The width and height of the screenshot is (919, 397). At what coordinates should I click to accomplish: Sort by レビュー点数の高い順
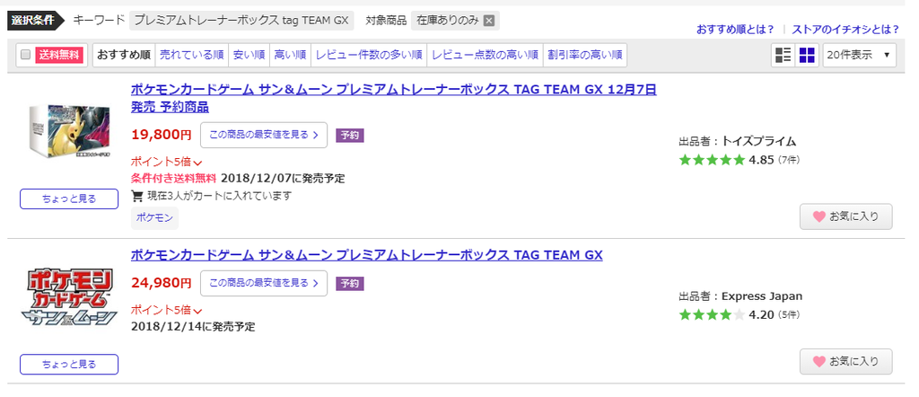(485, 55)
